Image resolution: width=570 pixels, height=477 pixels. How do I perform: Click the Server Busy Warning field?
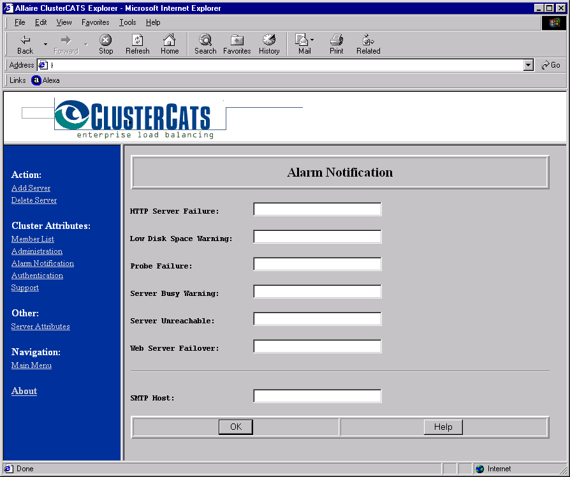[318, 291]
